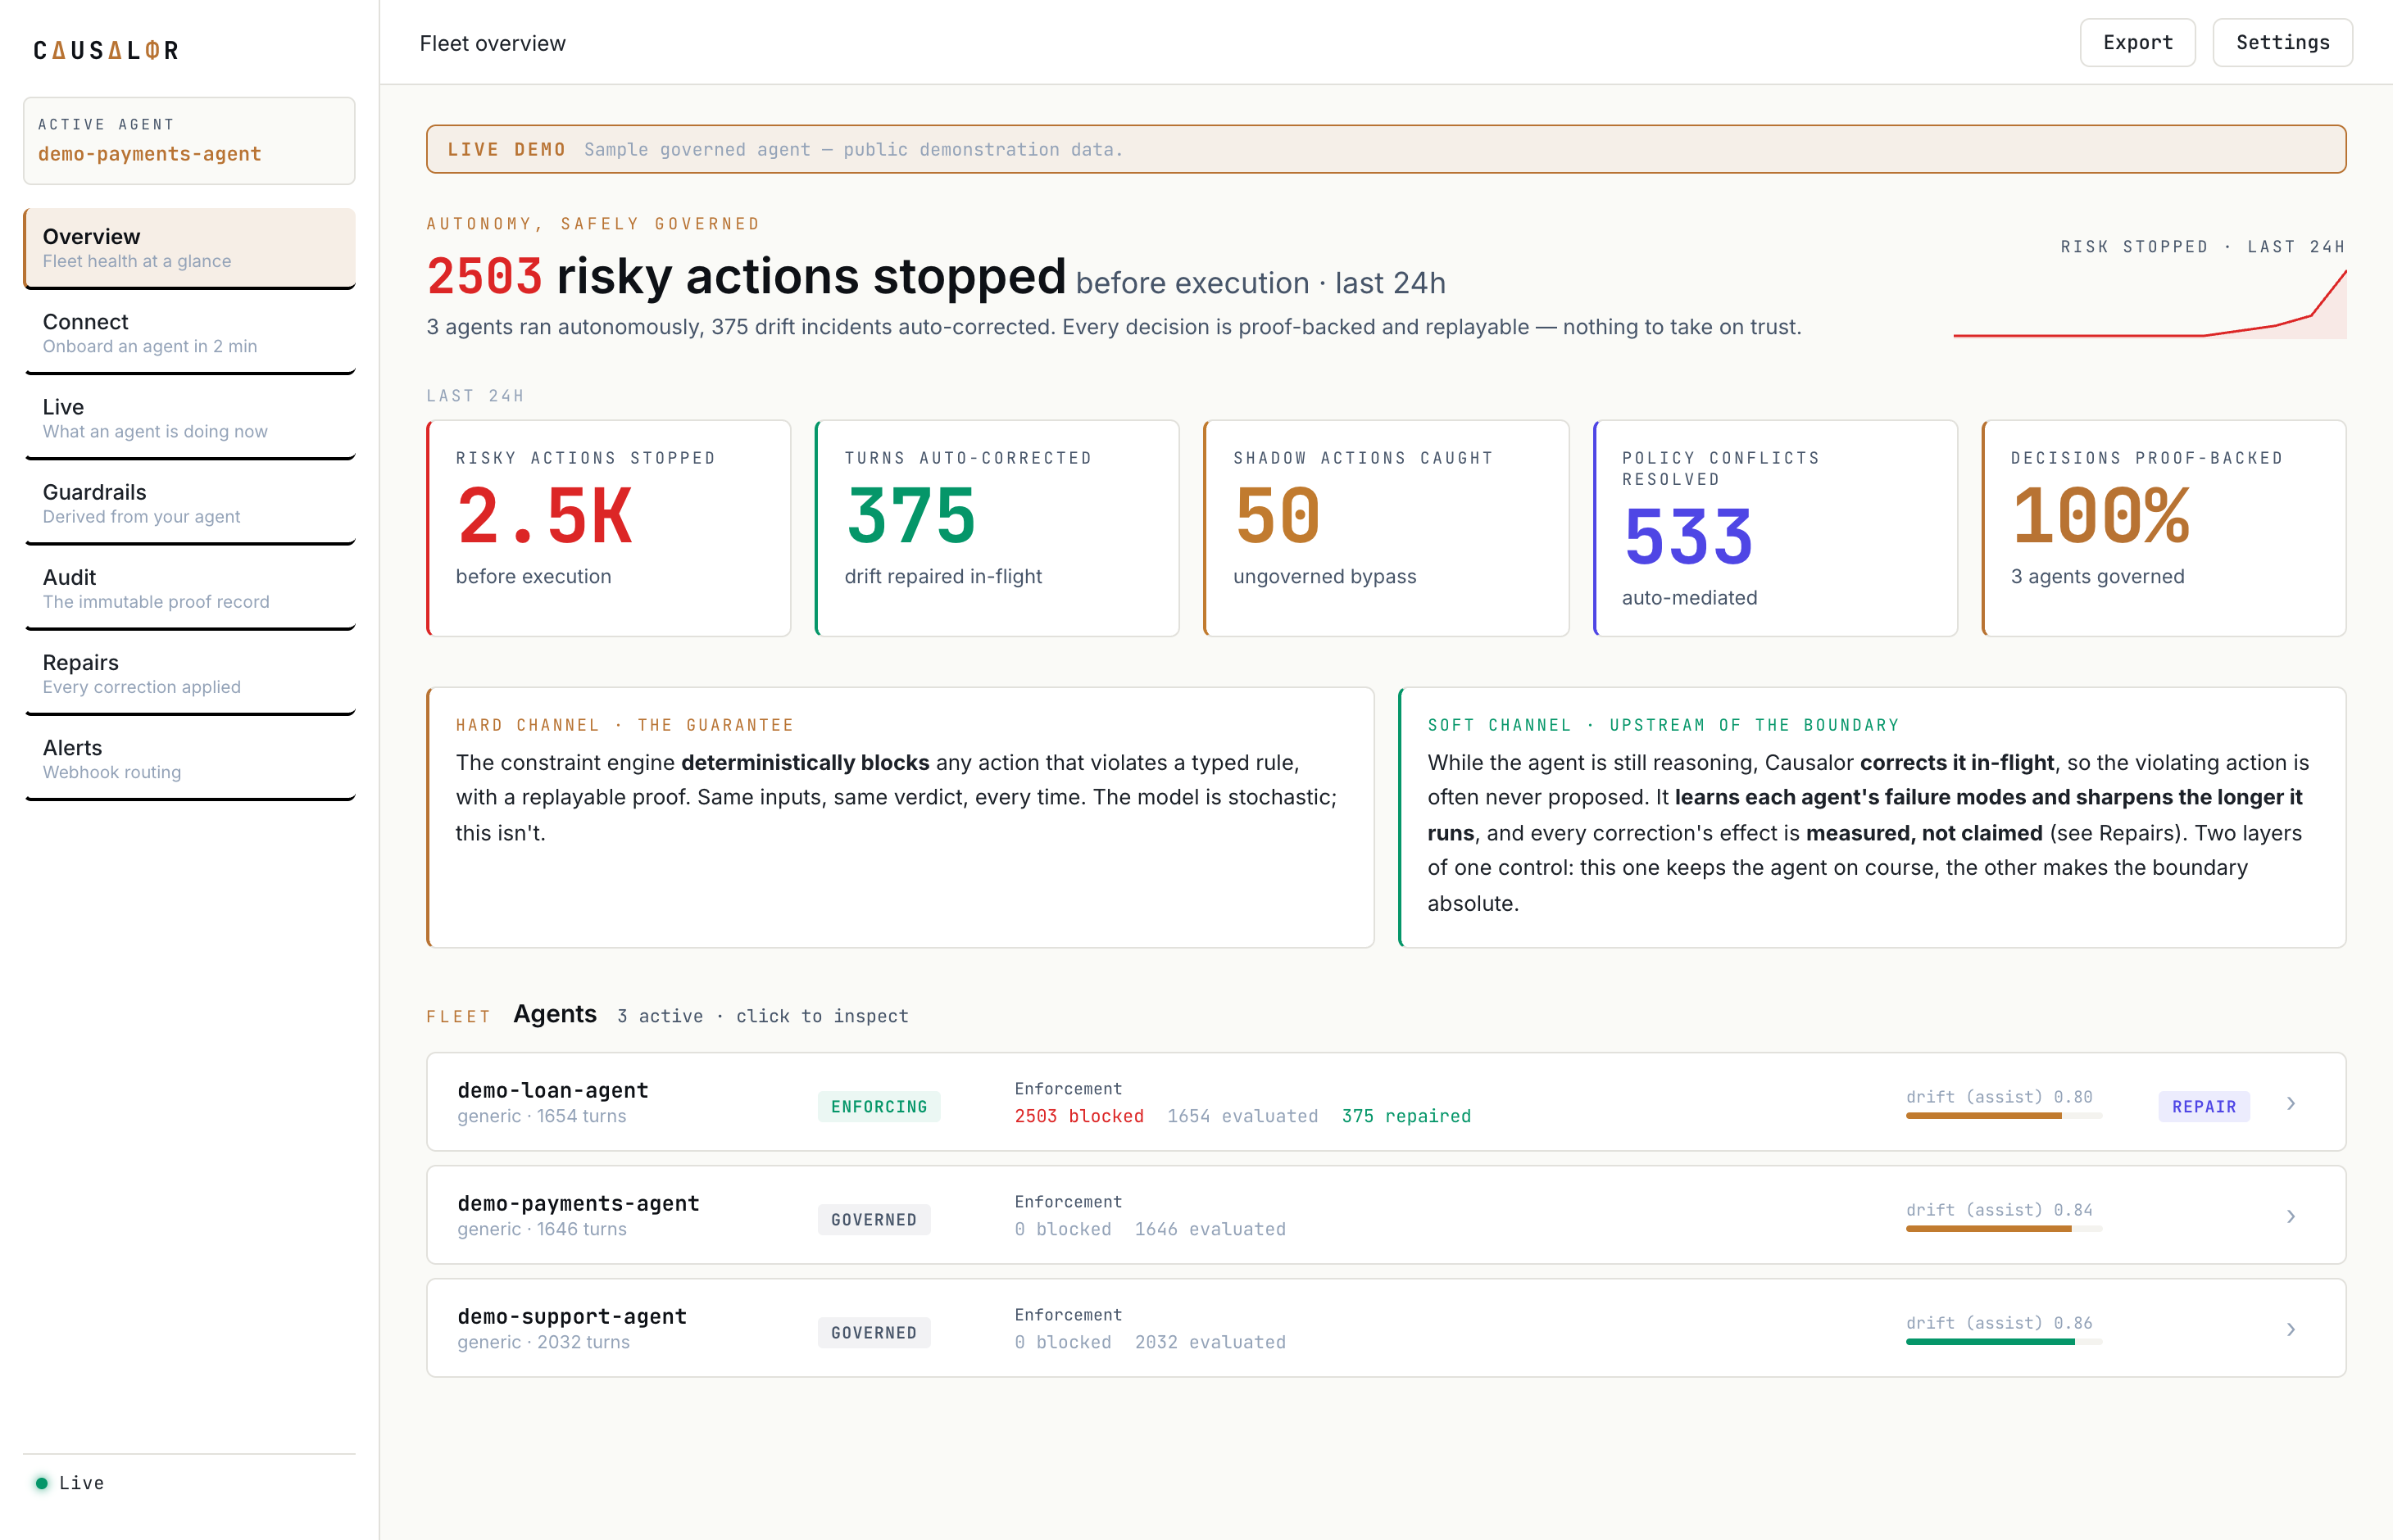Click the ENFORCING status badge
Image resolution: width=2393 pixels, height=1540 pixels.
coord(879,1106)
